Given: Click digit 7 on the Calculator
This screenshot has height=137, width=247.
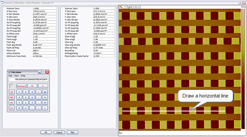Looking at the screenshot, I should [19, 92].
